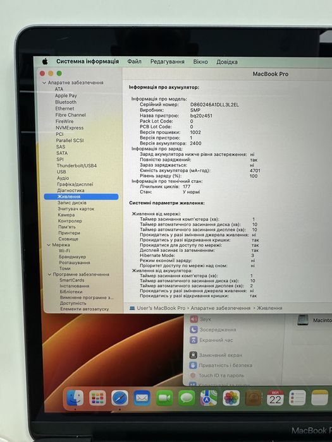Open the Системна інформація menu
This screenshot has height=442, width=332.
[x=87, y=61]
